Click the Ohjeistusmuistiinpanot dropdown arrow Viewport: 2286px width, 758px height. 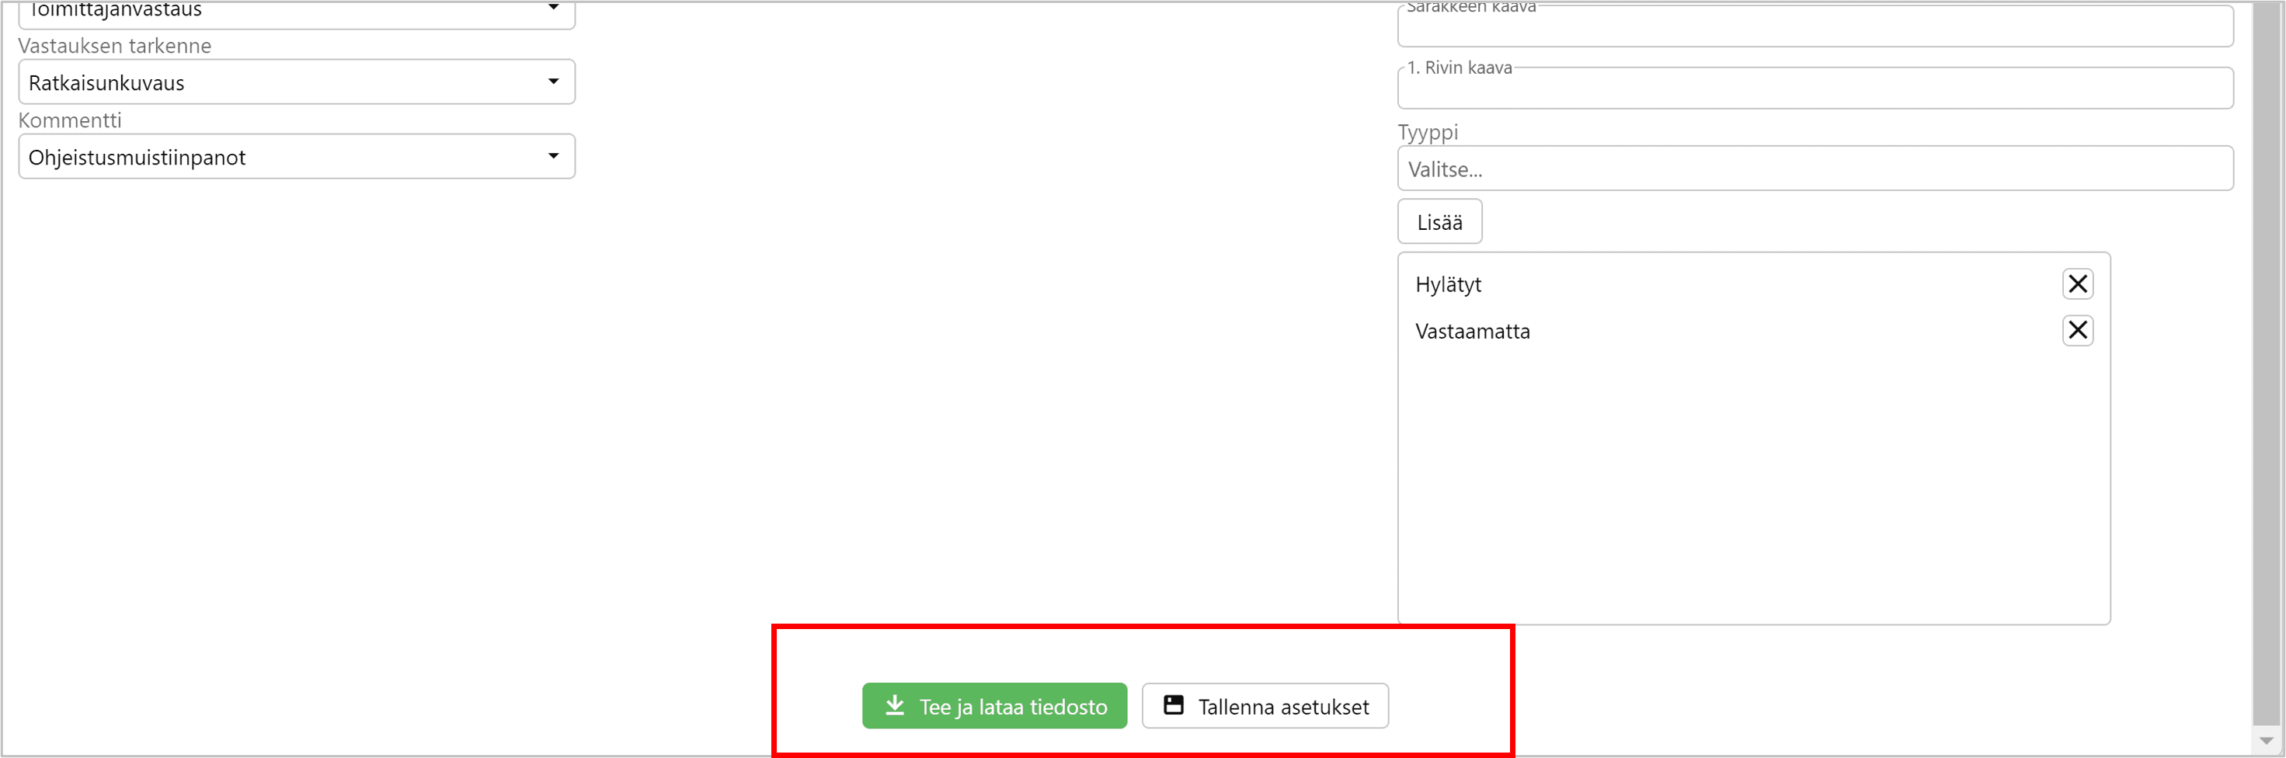(554, 156)
